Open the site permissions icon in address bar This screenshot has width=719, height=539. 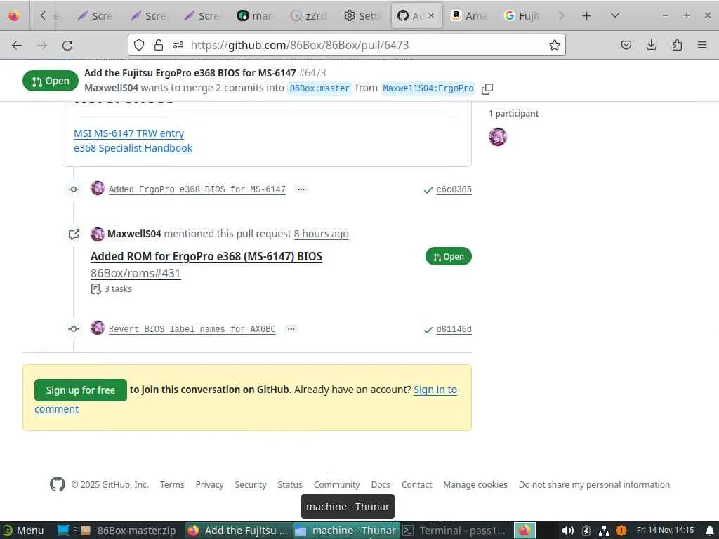pyautogui.click(x=178, y=45)
